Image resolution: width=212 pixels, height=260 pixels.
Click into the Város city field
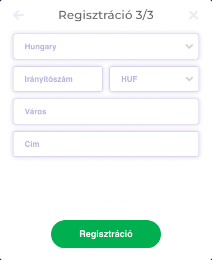(x=106, y=112)
